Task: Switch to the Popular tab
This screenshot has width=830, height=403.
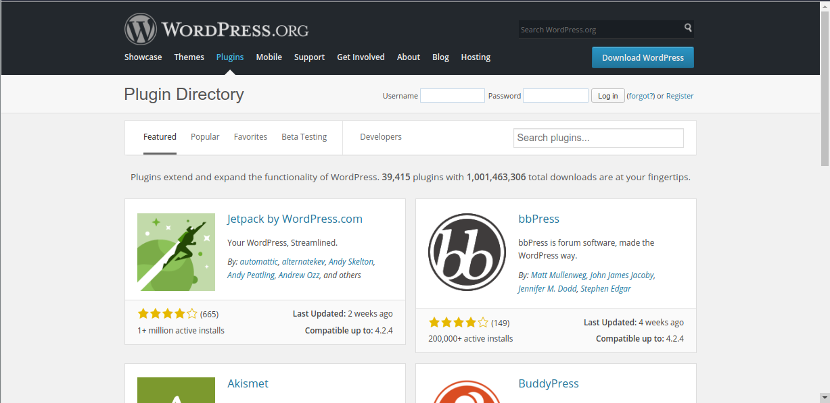Action: [x=205, y=137]
